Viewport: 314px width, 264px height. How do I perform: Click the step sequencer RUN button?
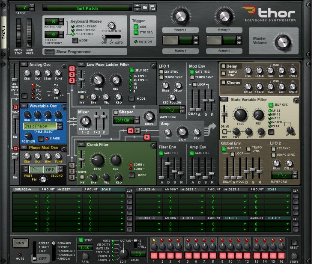click(20, 243)
